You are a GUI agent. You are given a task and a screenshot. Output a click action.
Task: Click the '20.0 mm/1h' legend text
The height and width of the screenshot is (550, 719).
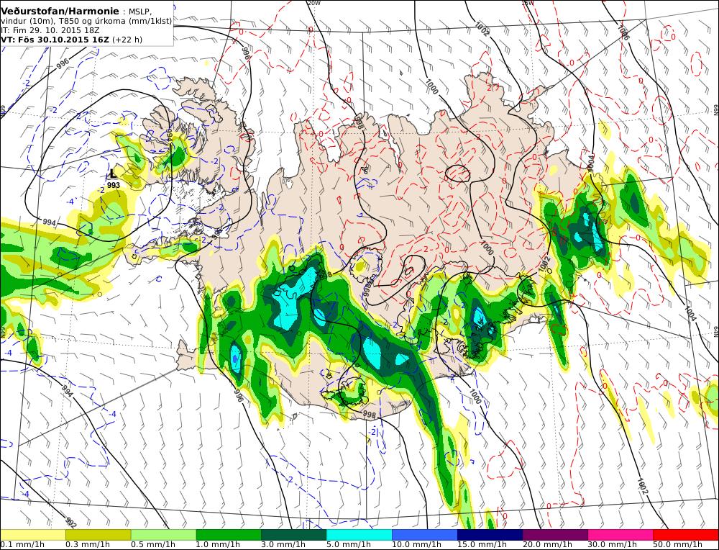pyautogui.click(x=547, y=544)
